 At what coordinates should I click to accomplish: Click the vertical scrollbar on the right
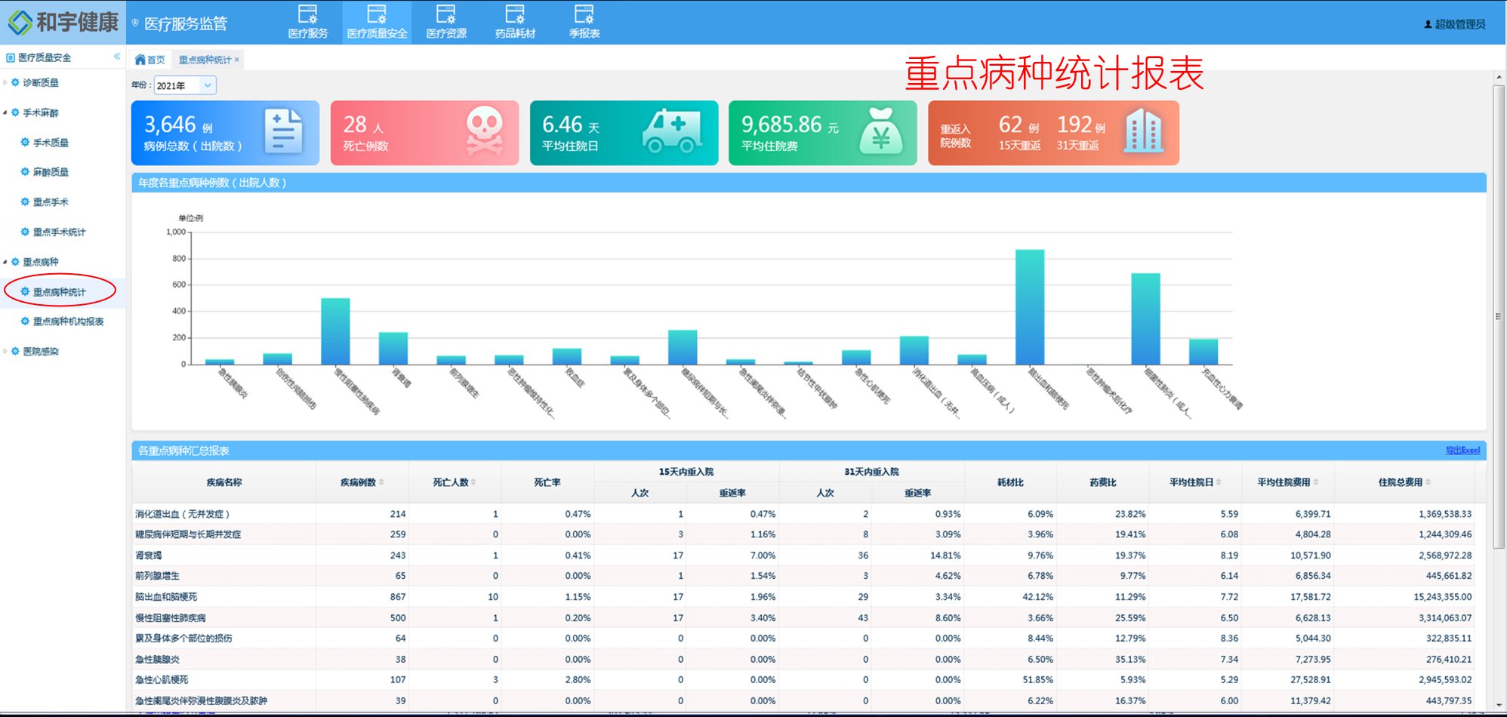[x=1499, y=317]
